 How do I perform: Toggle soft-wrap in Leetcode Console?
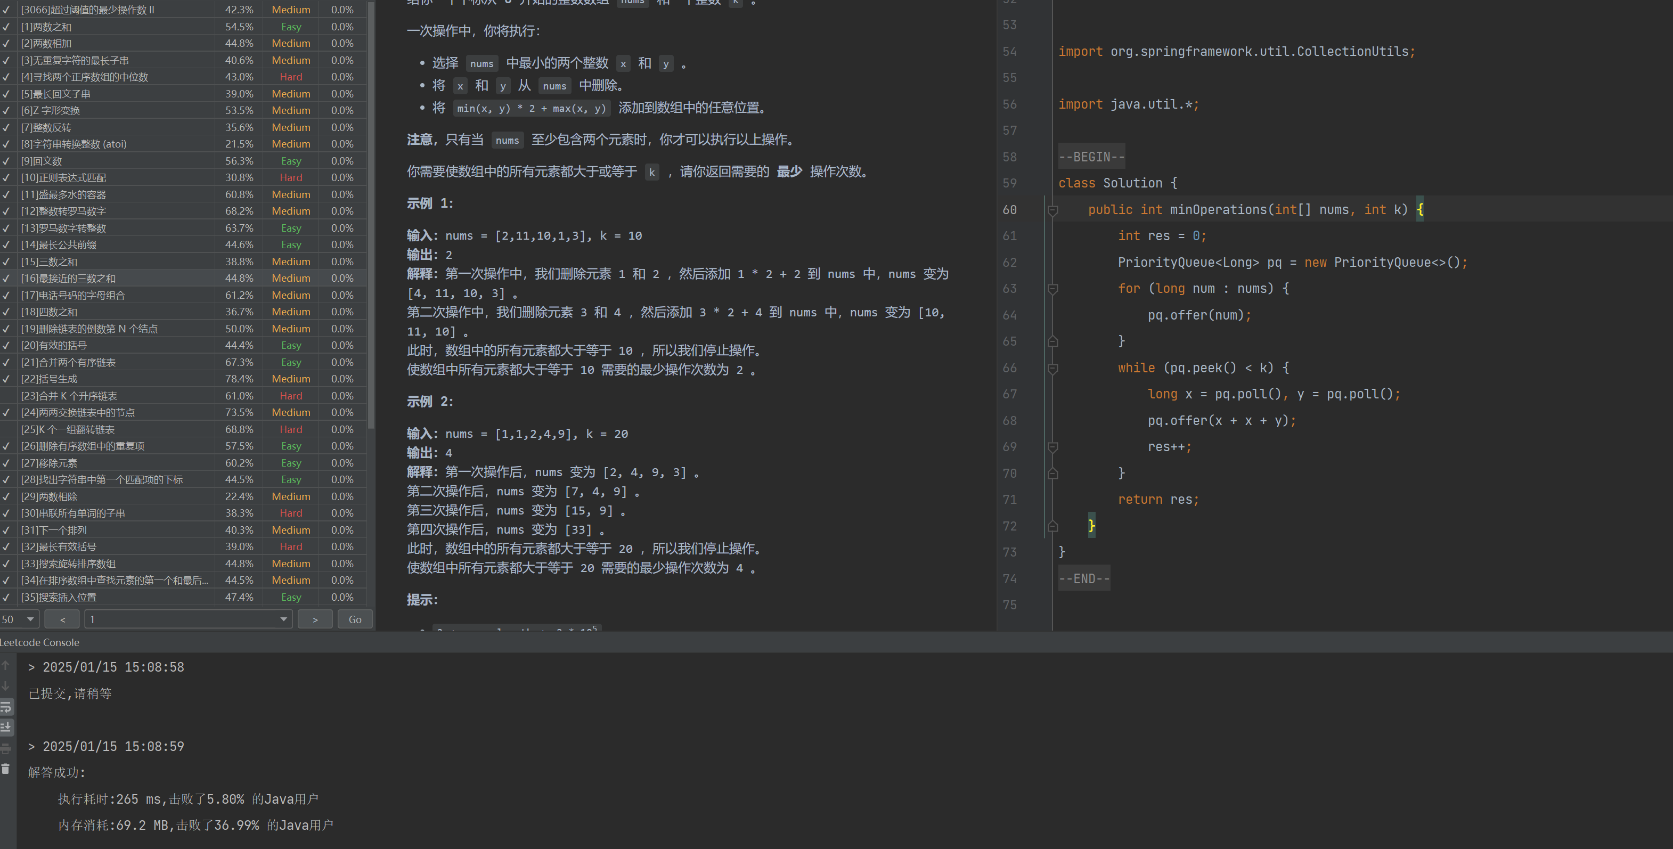[6, 707]
